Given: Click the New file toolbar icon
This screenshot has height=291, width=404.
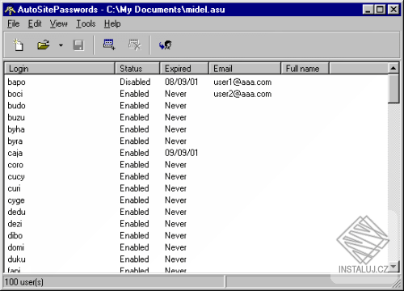Looking at the screenshot, I should pos(18,44).
